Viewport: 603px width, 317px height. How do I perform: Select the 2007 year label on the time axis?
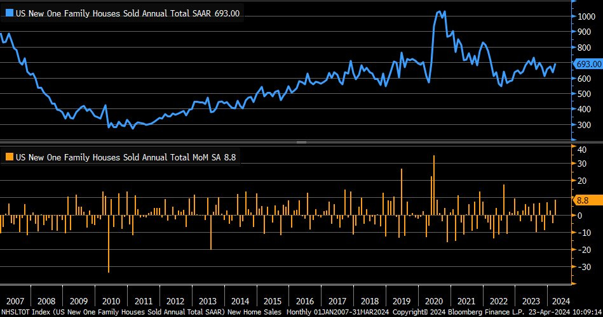(14, 301)
